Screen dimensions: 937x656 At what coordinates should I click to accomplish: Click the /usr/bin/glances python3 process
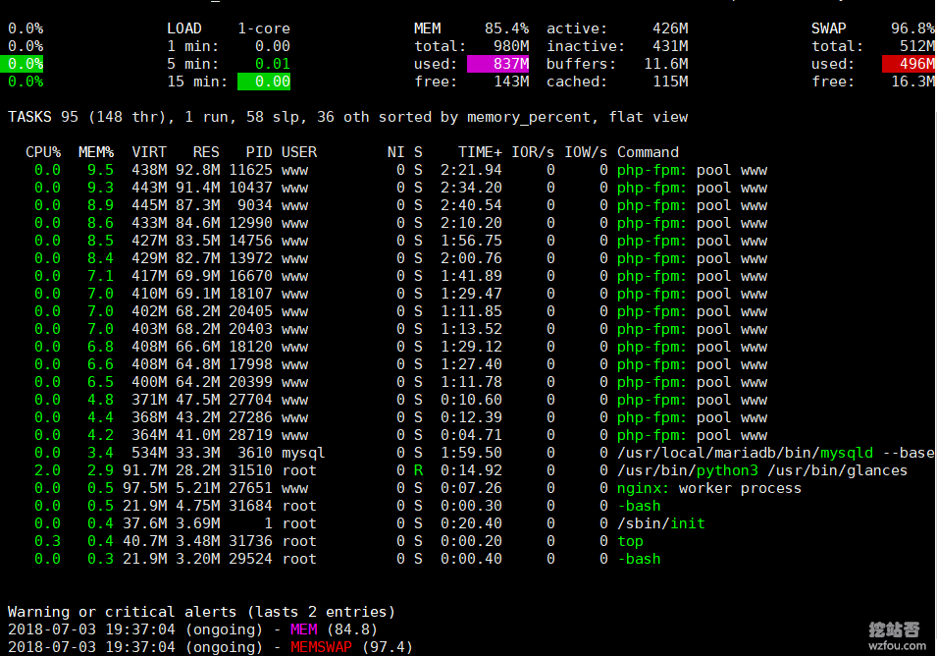pyautogui.click(x=761, y=470)
